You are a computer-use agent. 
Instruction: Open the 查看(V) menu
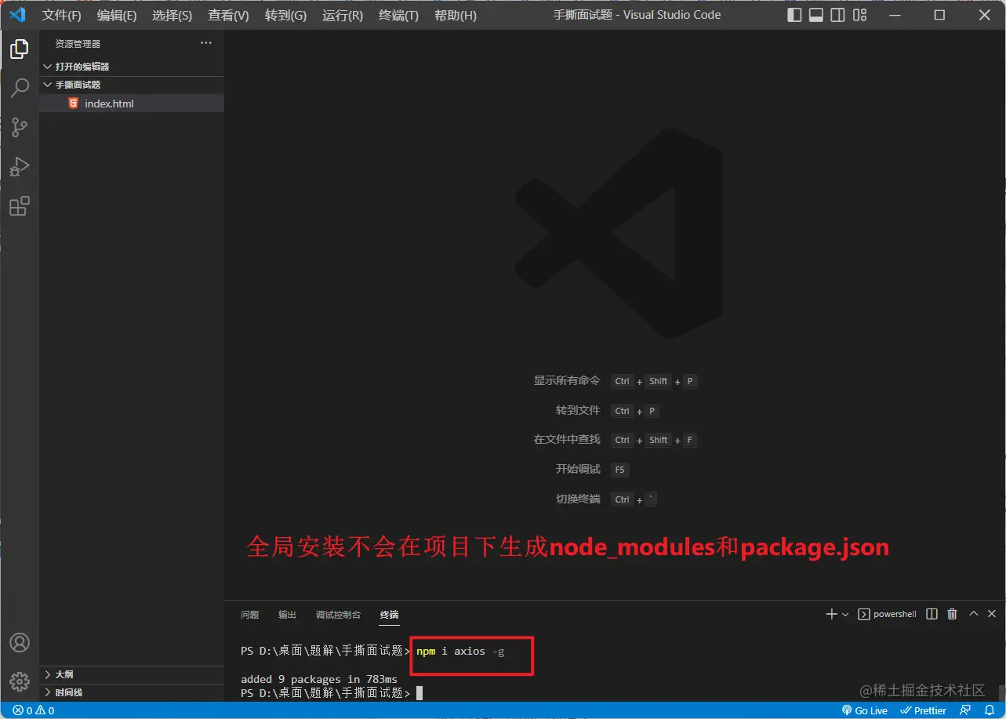[228, 16]
